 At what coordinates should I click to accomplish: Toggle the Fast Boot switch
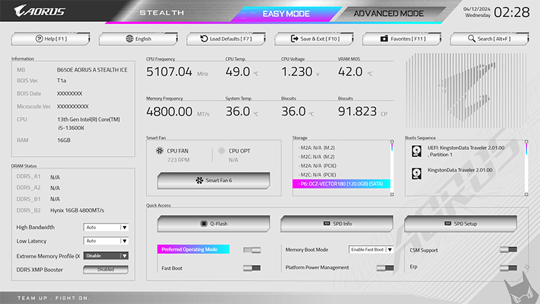(x=252, y=268)
